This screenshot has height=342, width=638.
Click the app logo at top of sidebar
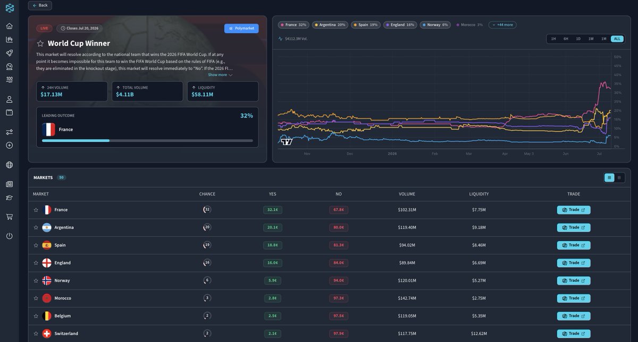10,8
